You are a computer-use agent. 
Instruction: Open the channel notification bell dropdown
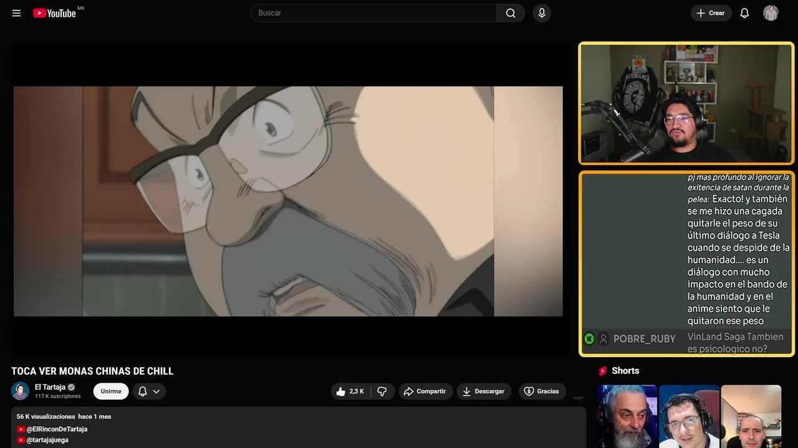[149, 391]
